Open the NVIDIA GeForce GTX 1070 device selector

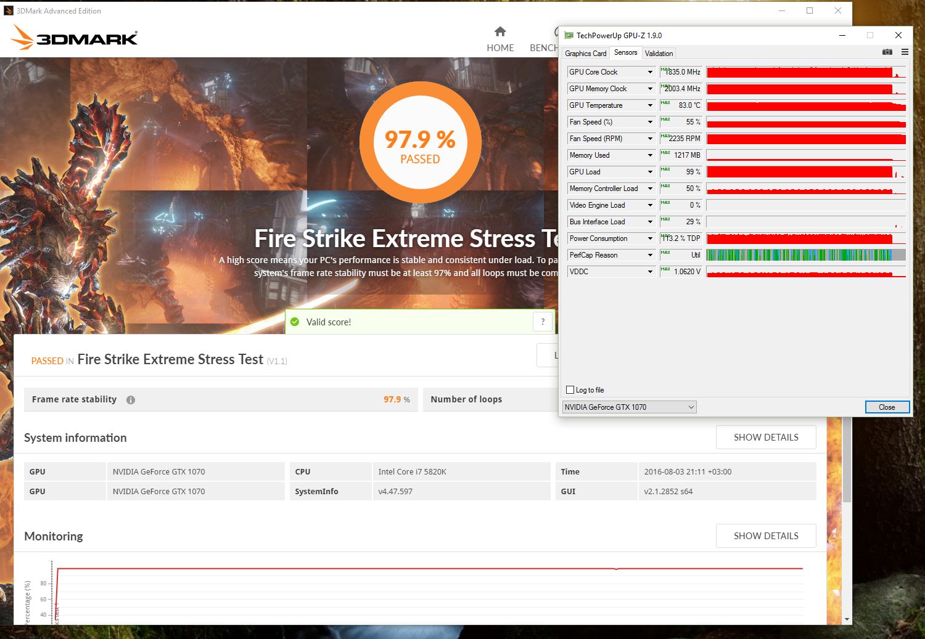(629, 407)
